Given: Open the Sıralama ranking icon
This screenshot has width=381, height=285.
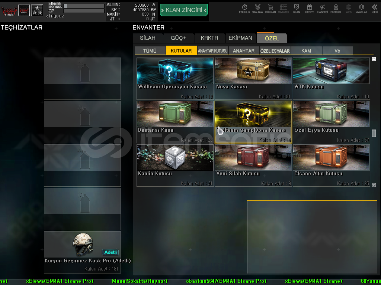Looking at the screenshot, I should (257, 9).
